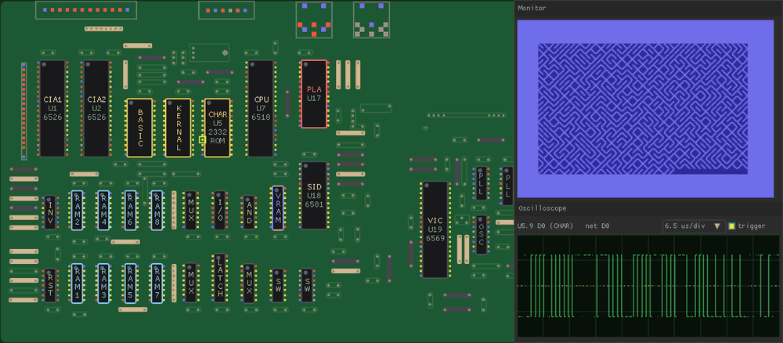The width and height of the screenshot is (783, 343).
Task: Click the oscilloscope waveform display
Action: (x=648, y=286)
